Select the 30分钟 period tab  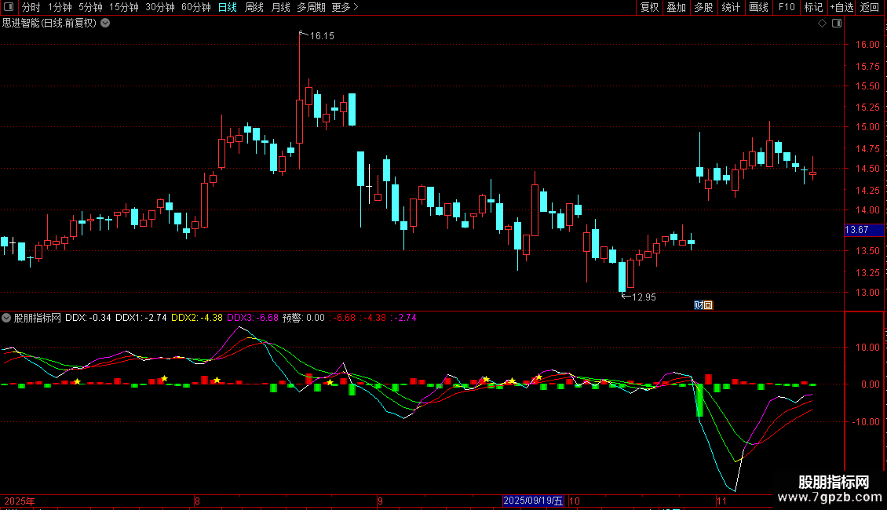[160, 7]
